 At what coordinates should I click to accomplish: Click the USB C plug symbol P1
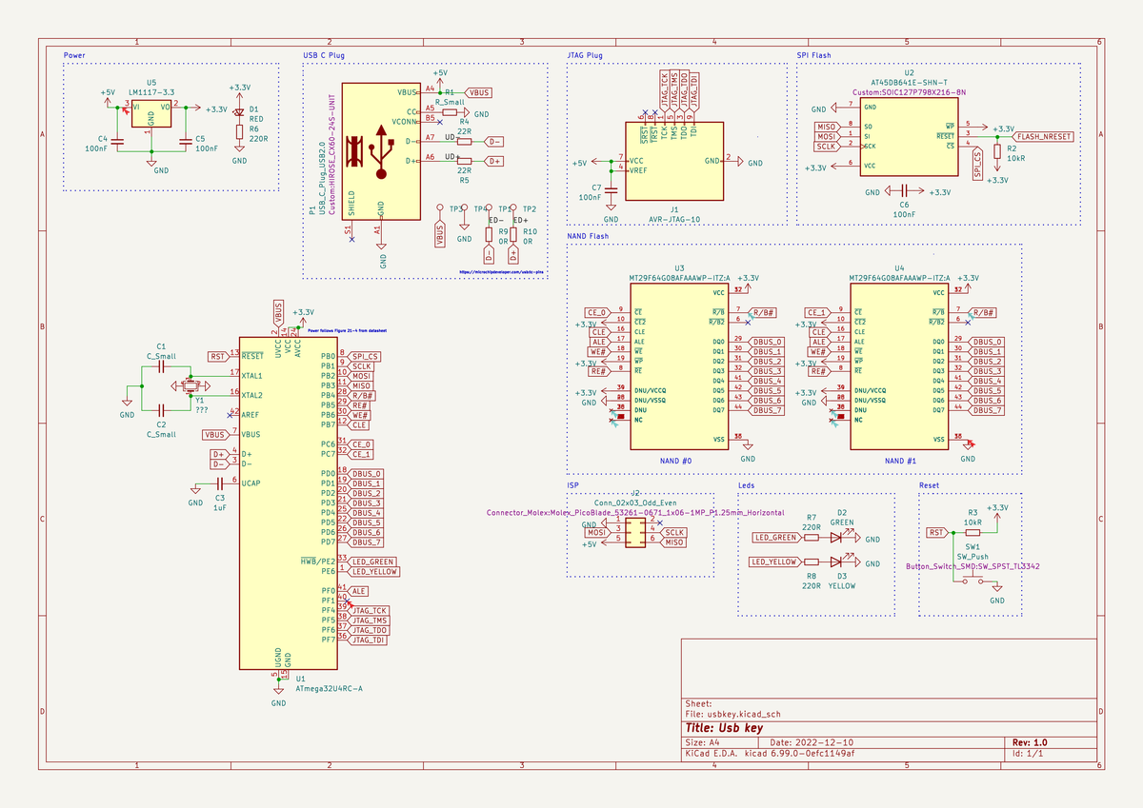click(x=379, y=152)
